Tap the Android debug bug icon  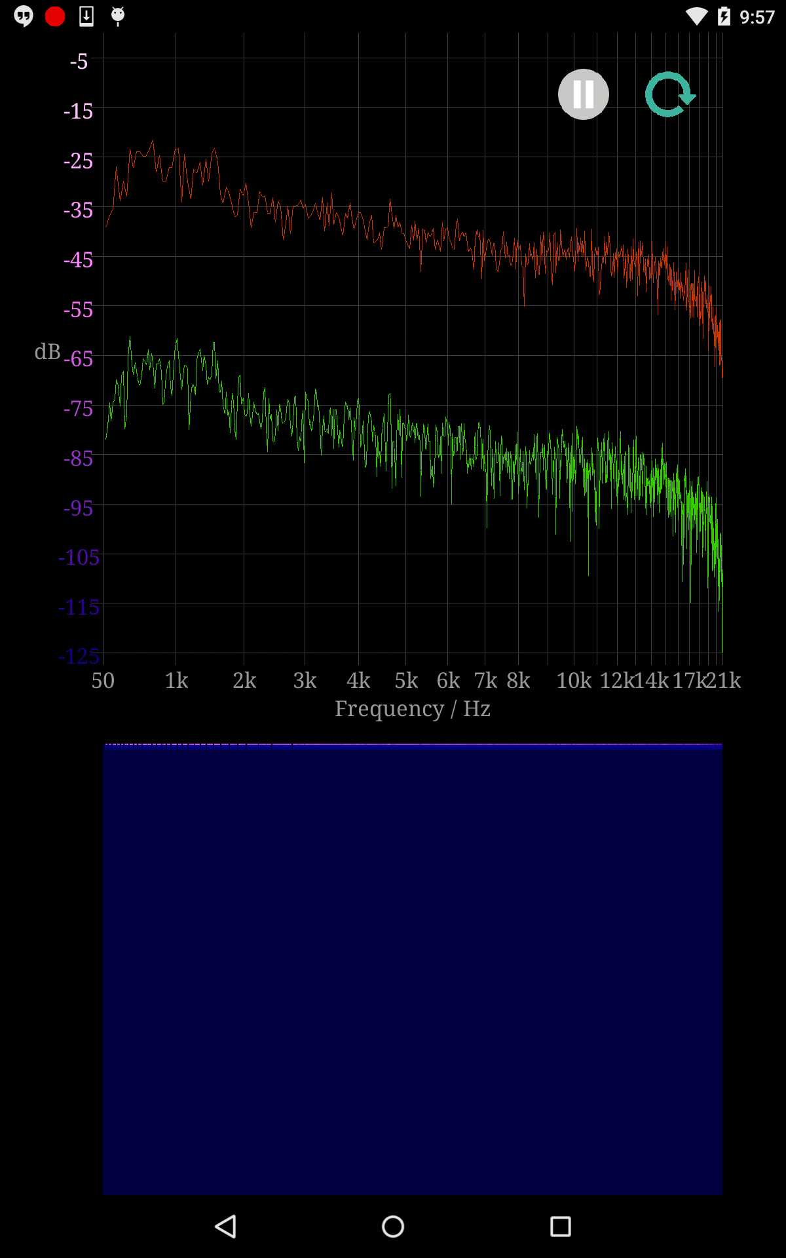pos(118,16)
